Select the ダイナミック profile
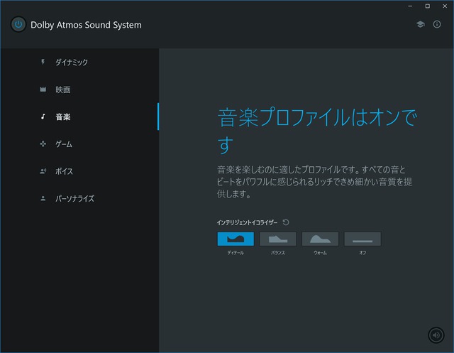The width and height of the screenshot is (454, 353). tap(72, 63)
